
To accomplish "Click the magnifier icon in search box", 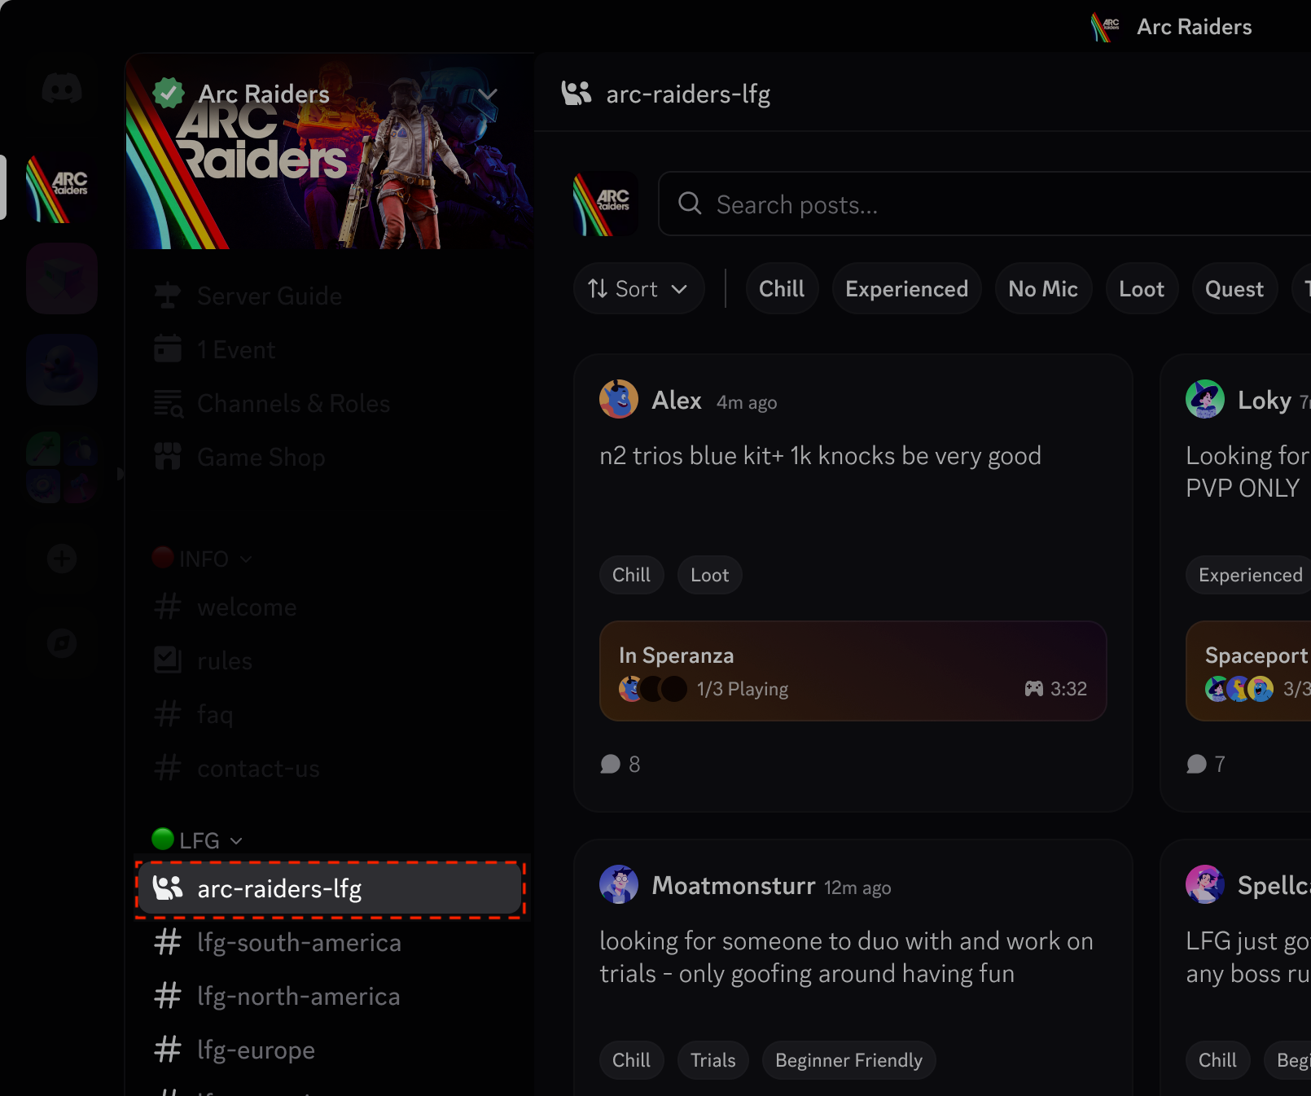I will [690, 204].
